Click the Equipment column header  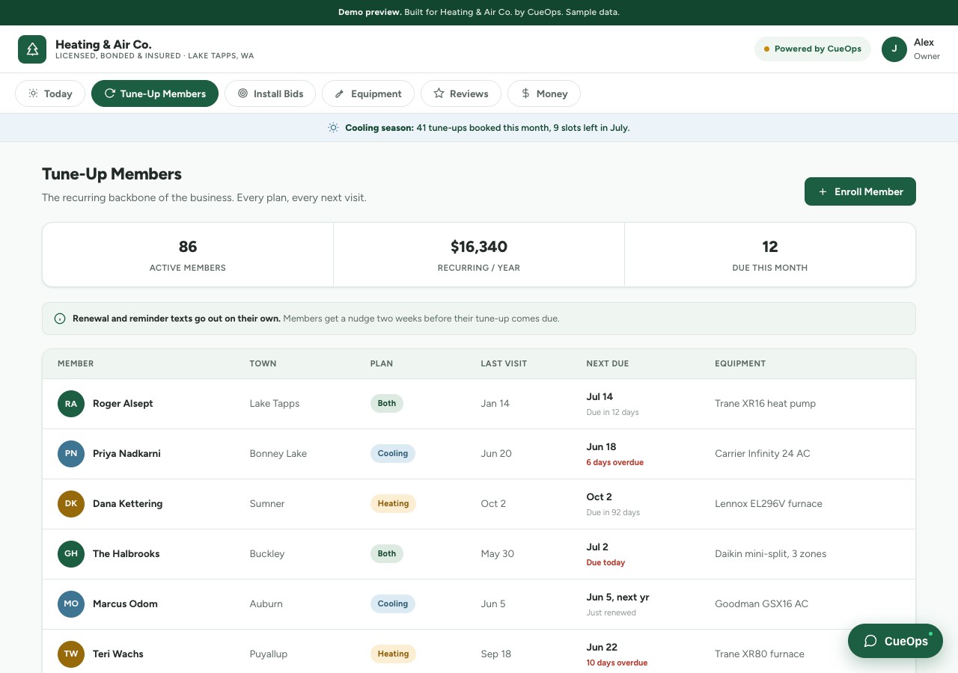point(740,363)
